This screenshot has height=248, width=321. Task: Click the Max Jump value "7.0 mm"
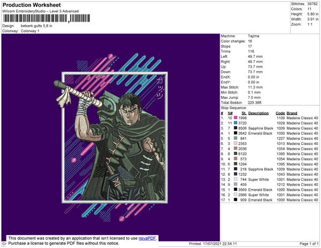254,97
